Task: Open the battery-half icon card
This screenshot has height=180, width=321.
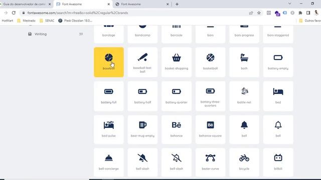Action: [x=142, y=96]
